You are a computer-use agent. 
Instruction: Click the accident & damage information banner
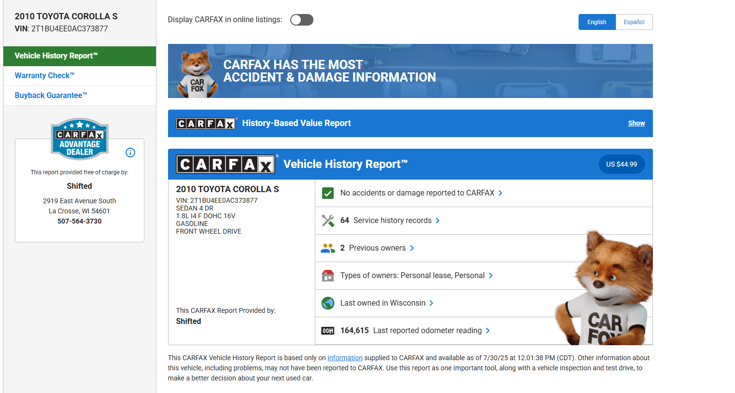(410, 71)
